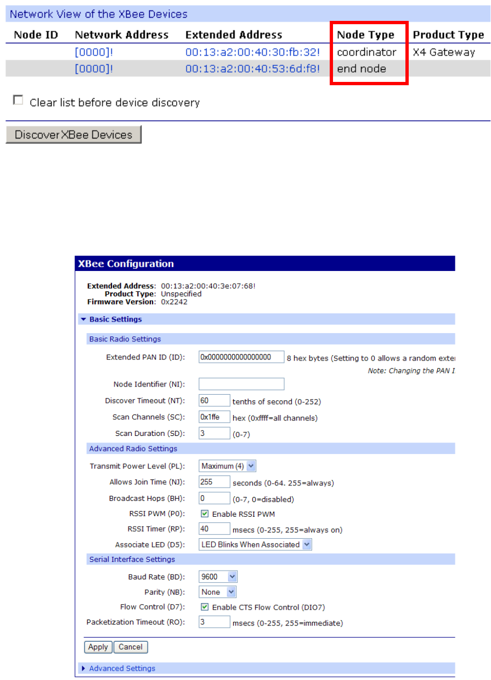Click the Allows Join Time (NJ) field
This screenshot has height=680, width=491.
coord(215,482)
